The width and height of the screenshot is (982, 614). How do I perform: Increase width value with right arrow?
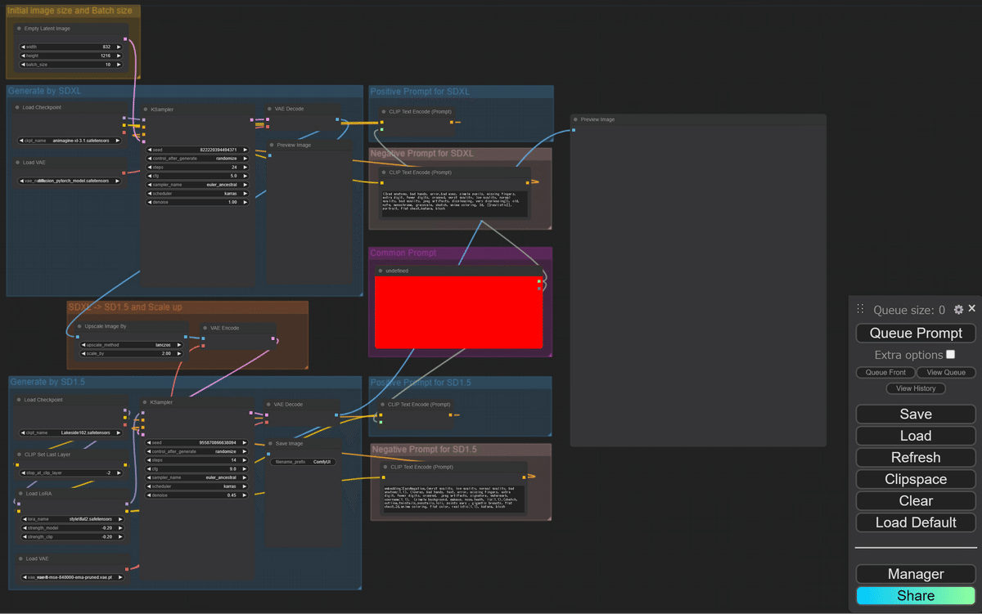[x=119, y=47]
